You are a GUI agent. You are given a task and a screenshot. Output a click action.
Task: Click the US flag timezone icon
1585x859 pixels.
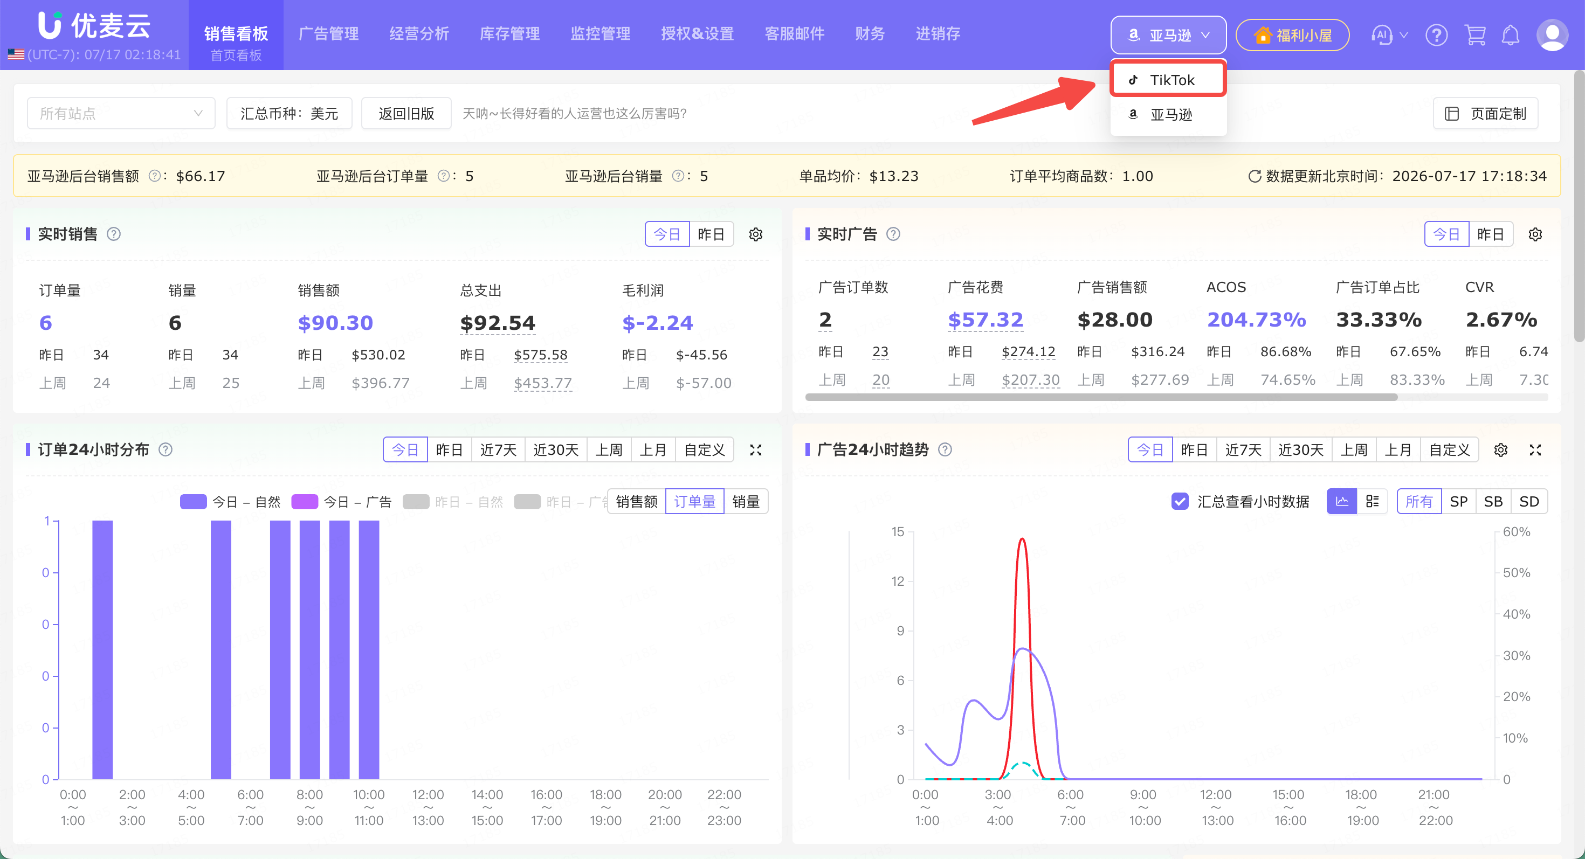click(x=16, y=55)
